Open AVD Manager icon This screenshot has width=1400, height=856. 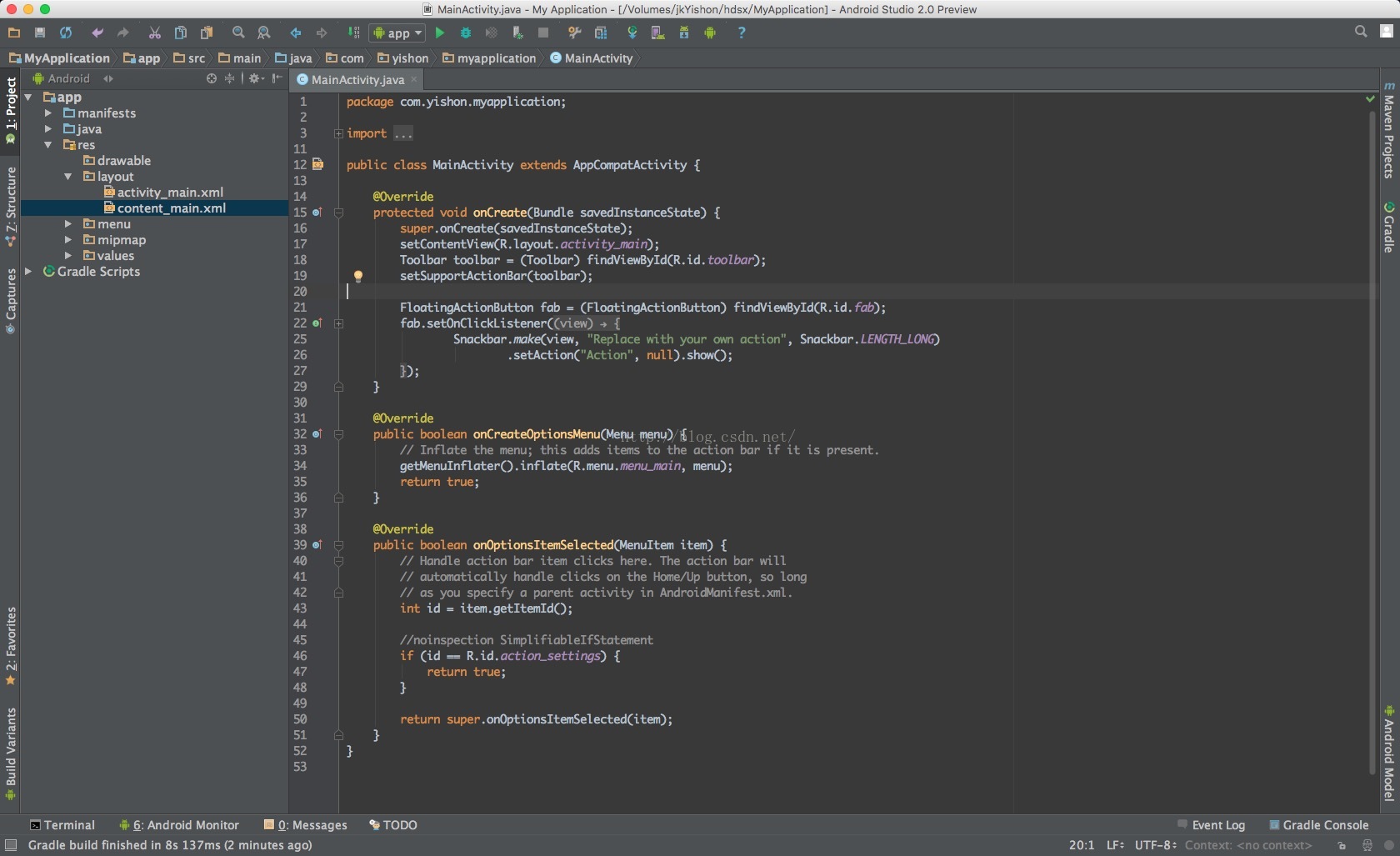[x=657, y=33]
